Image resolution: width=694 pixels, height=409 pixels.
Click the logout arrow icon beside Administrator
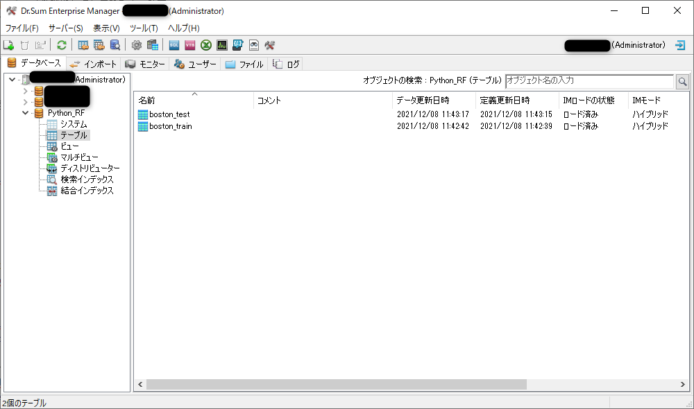click(x=680, y=45)
